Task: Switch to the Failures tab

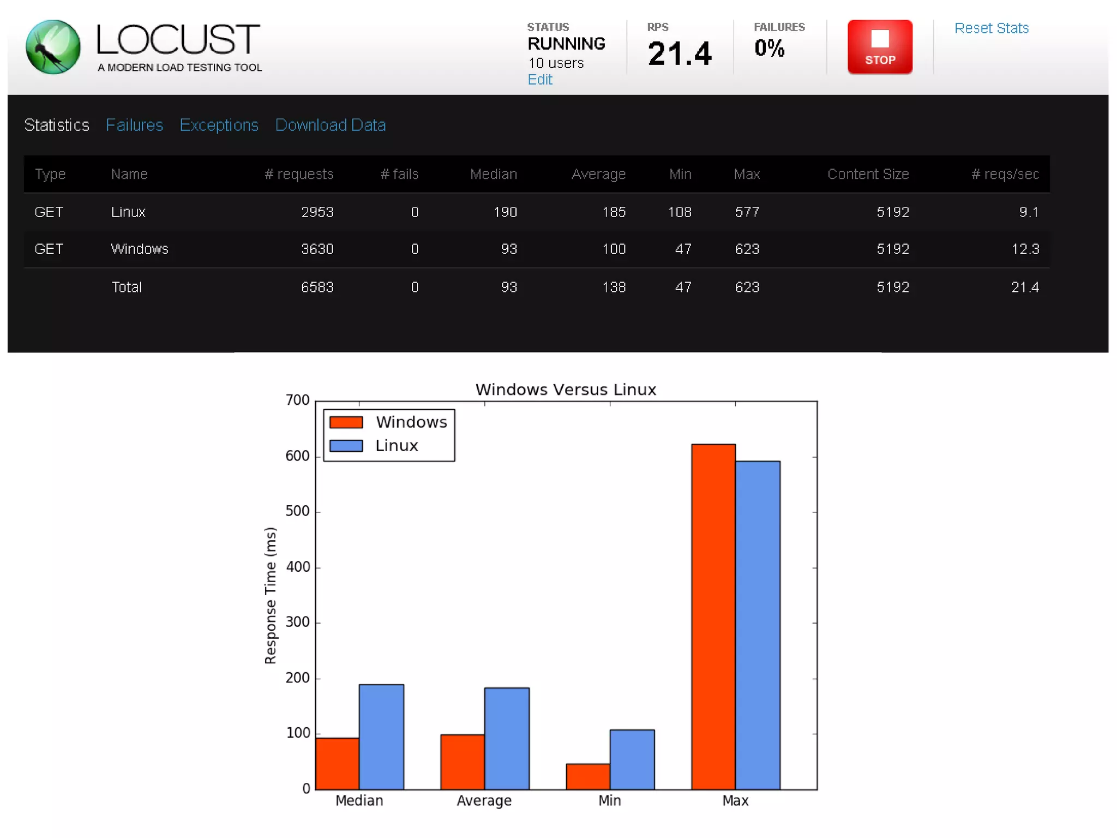Action: (134, 125)
